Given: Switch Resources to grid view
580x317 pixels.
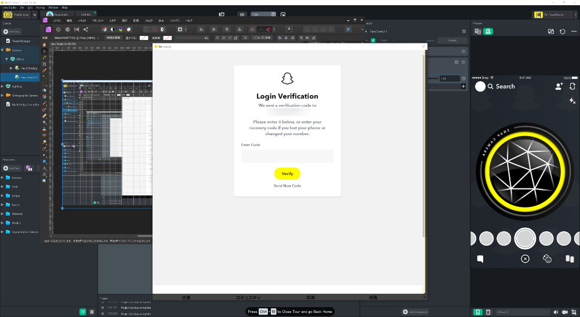Looking at the screenshot, I should [x=92, y=312].
